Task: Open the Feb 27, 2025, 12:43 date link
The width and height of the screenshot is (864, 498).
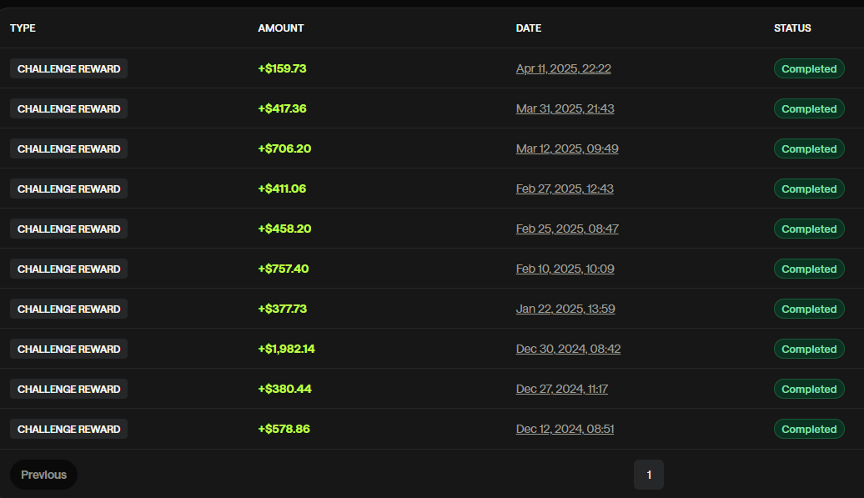Action: click(x=565, y=189)
